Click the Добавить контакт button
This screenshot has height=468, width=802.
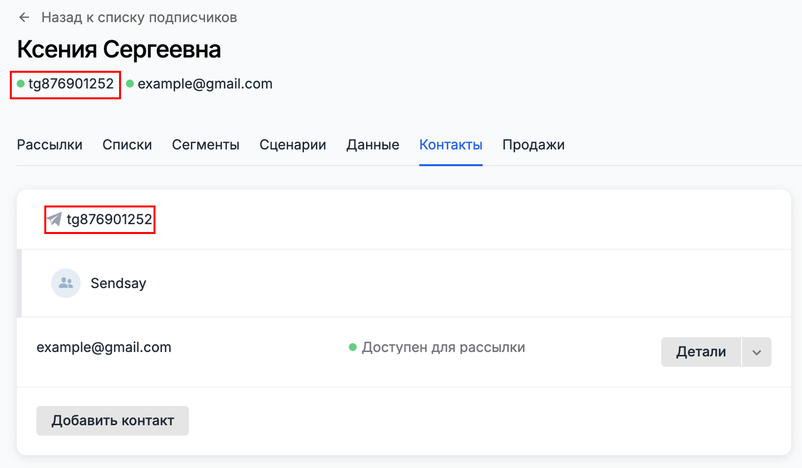(x=112, y=420)
